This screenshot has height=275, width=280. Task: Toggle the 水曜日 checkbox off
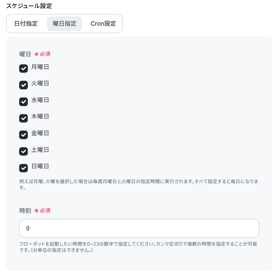[23, 102]
